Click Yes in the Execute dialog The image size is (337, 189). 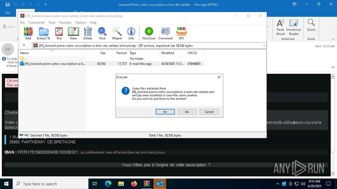click(165, 112)
